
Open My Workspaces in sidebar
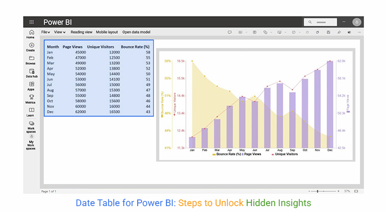point(32,143)
